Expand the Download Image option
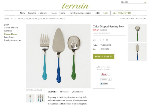 (35, 90)
